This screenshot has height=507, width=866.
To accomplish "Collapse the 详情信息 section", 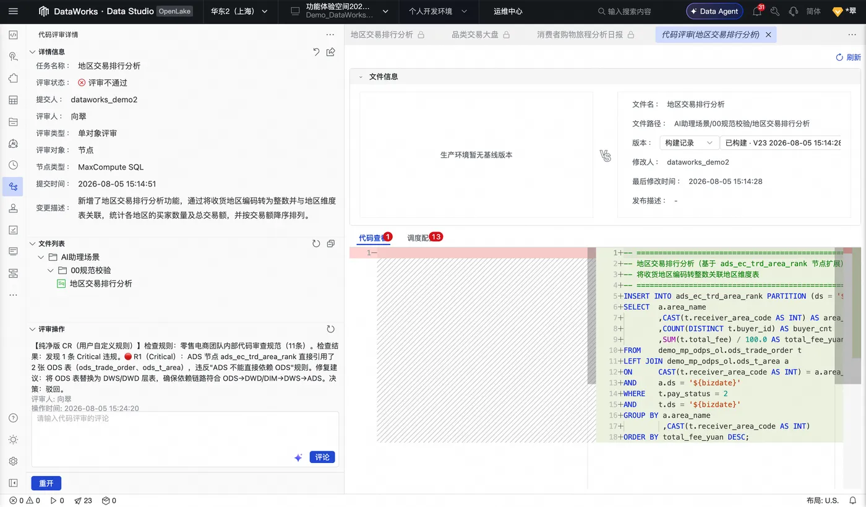I will coord(33,52).
